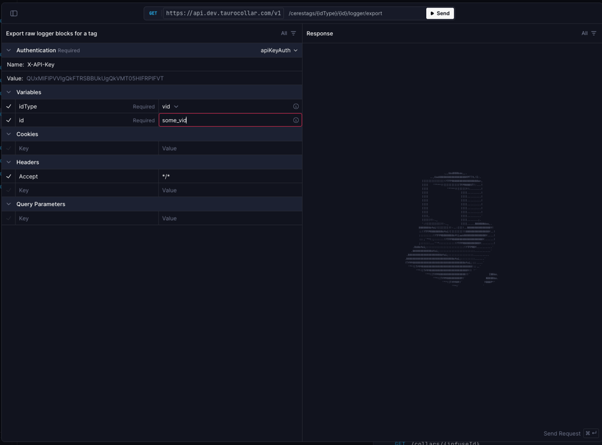
Task: Click the Send Request keyboard shortcut icon
Action: [x=591, y=433]
